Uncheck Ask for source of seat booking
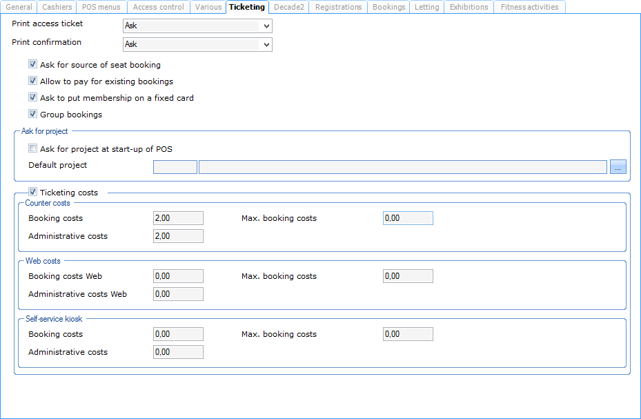 pos(32,64)
